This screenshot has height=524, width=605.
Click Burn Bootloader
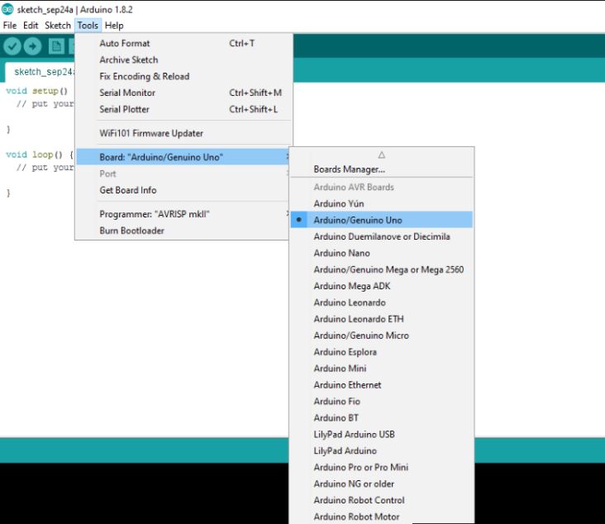pos(183,231)
